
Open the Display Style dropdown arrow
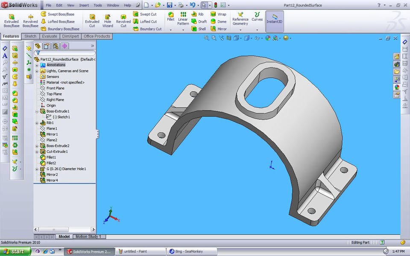tap(252, 38)
